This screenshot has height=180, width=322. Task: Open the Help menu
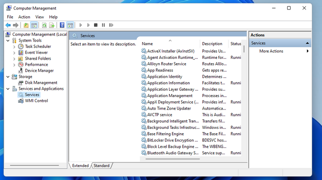[x=53, y=17]
